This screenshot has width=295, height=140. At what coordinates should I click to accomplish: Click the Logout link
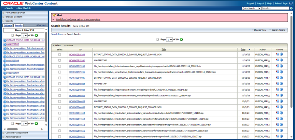click(261, 3)
